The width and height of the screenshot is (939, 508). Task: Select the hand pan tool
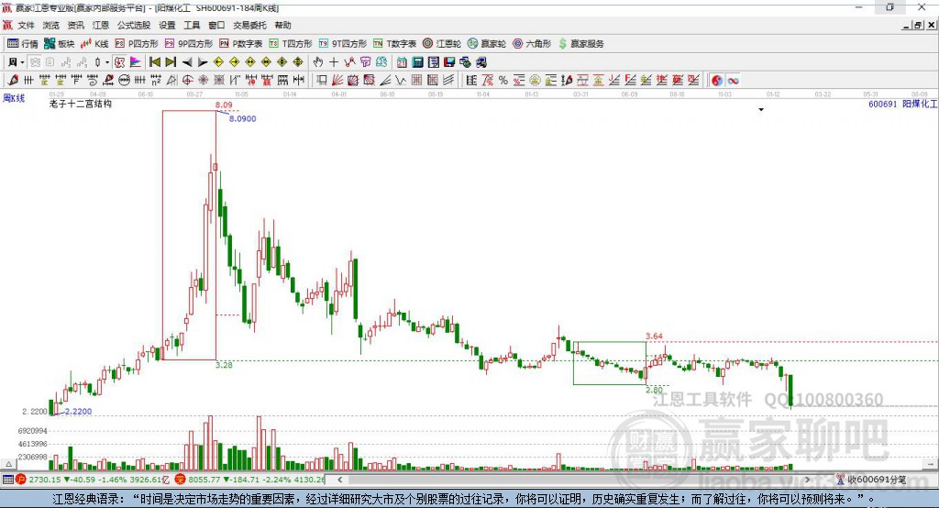pos(318,62)
